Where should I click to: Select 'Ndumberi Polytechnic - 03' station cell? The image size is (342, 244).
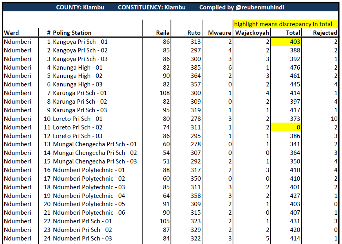[89, 187]
